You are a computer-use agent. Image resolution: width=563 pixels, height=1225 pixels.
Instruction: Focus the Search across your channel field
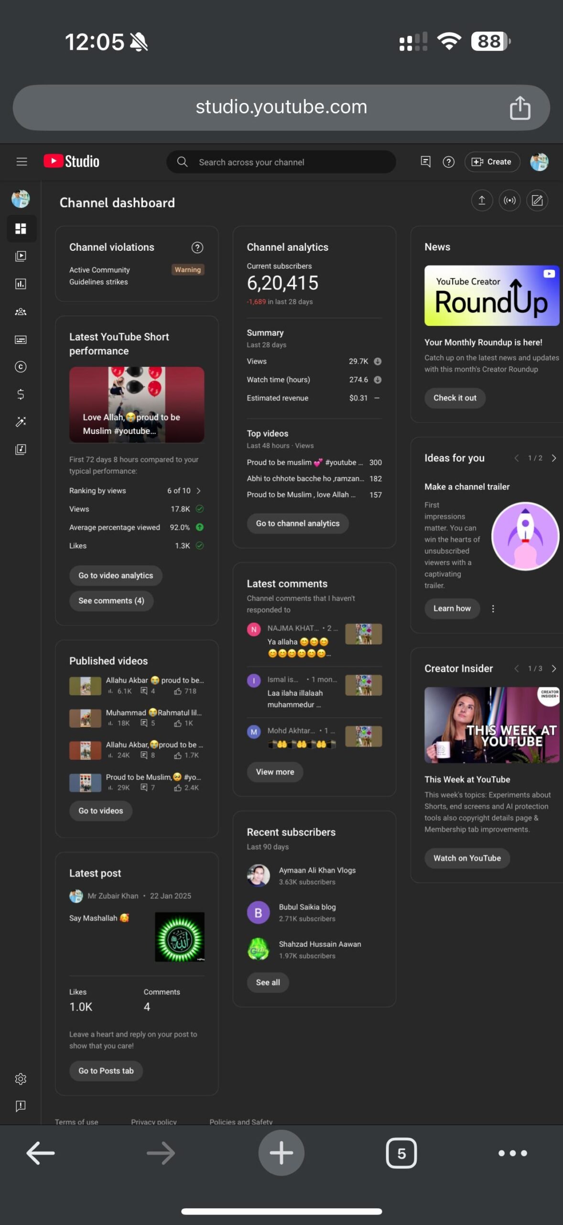(x=281, y=162)
